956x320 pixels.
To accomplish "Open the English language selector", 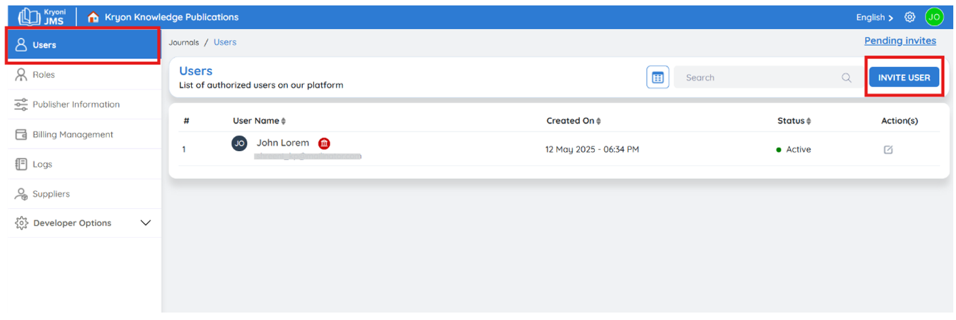I will click(874, 17).
